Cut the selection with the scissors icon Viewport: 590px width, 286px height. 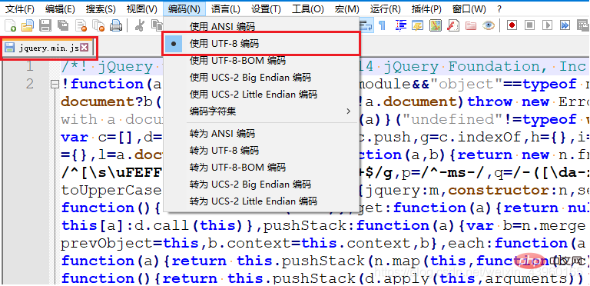(139, 25)
